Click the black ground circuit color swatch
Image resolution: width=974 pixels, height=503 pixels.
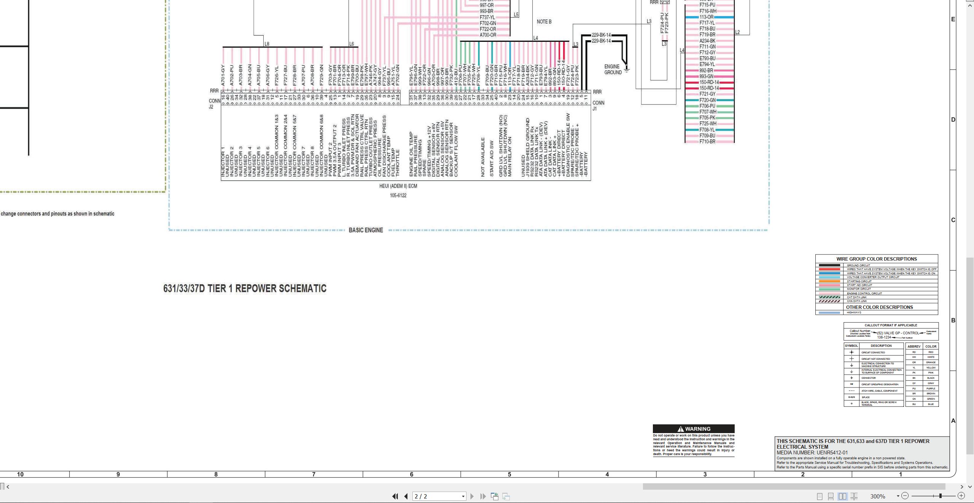click(x=829, y=265)
